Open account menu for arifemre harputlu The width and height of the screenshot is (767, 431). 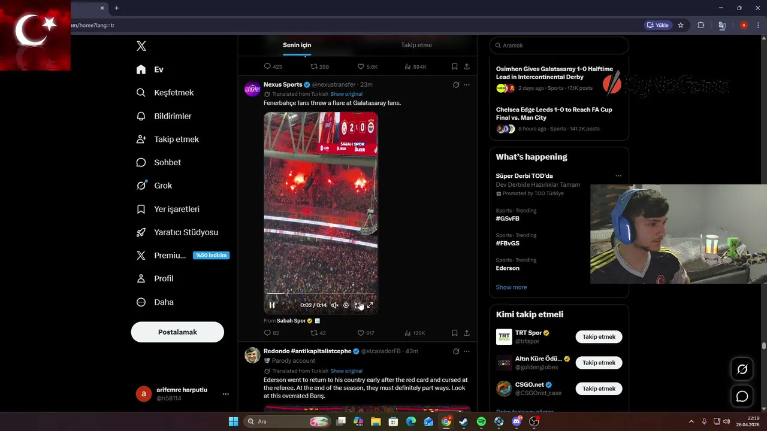point(182,394)
